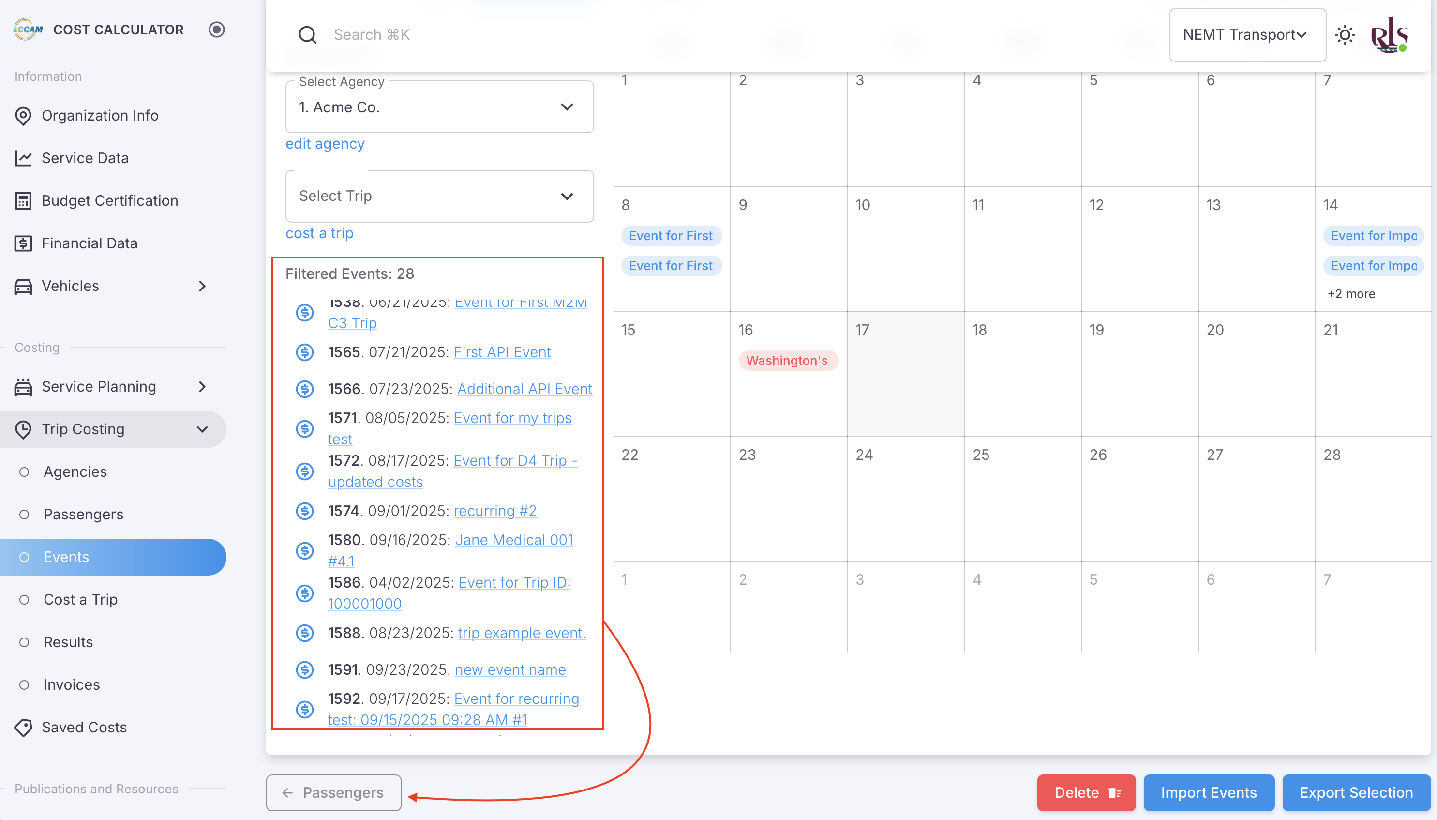
Task: Click the red Delete button
Action: coord(1086,793)
